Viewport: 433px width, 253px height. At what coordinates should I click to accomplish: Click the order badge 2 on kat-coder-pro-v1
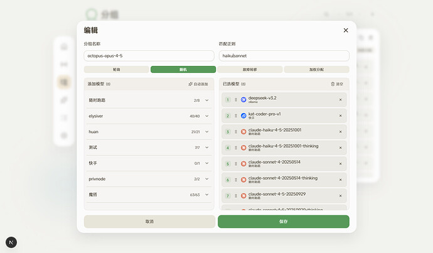(228, 116)
